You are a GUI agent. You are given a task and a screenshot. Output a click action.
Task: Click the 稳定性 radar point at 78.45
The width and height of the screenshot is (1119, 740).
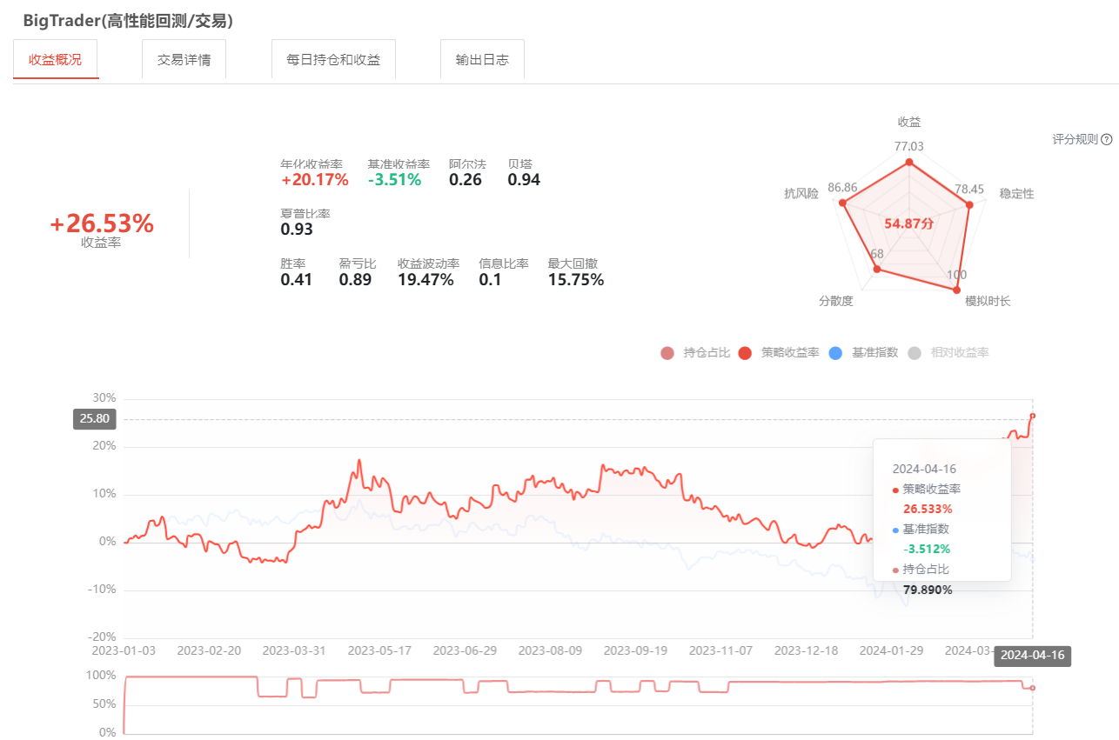(x=968, y=204)
